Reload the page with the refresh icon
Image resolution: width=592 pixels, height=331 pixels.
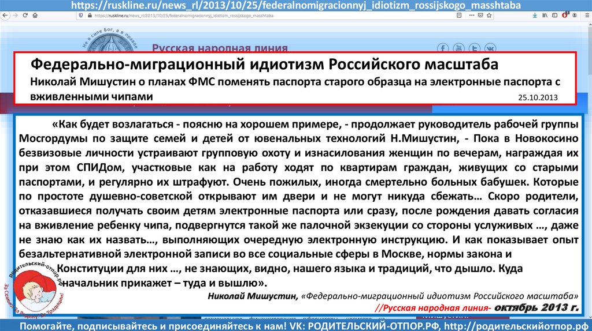point(25,16)
